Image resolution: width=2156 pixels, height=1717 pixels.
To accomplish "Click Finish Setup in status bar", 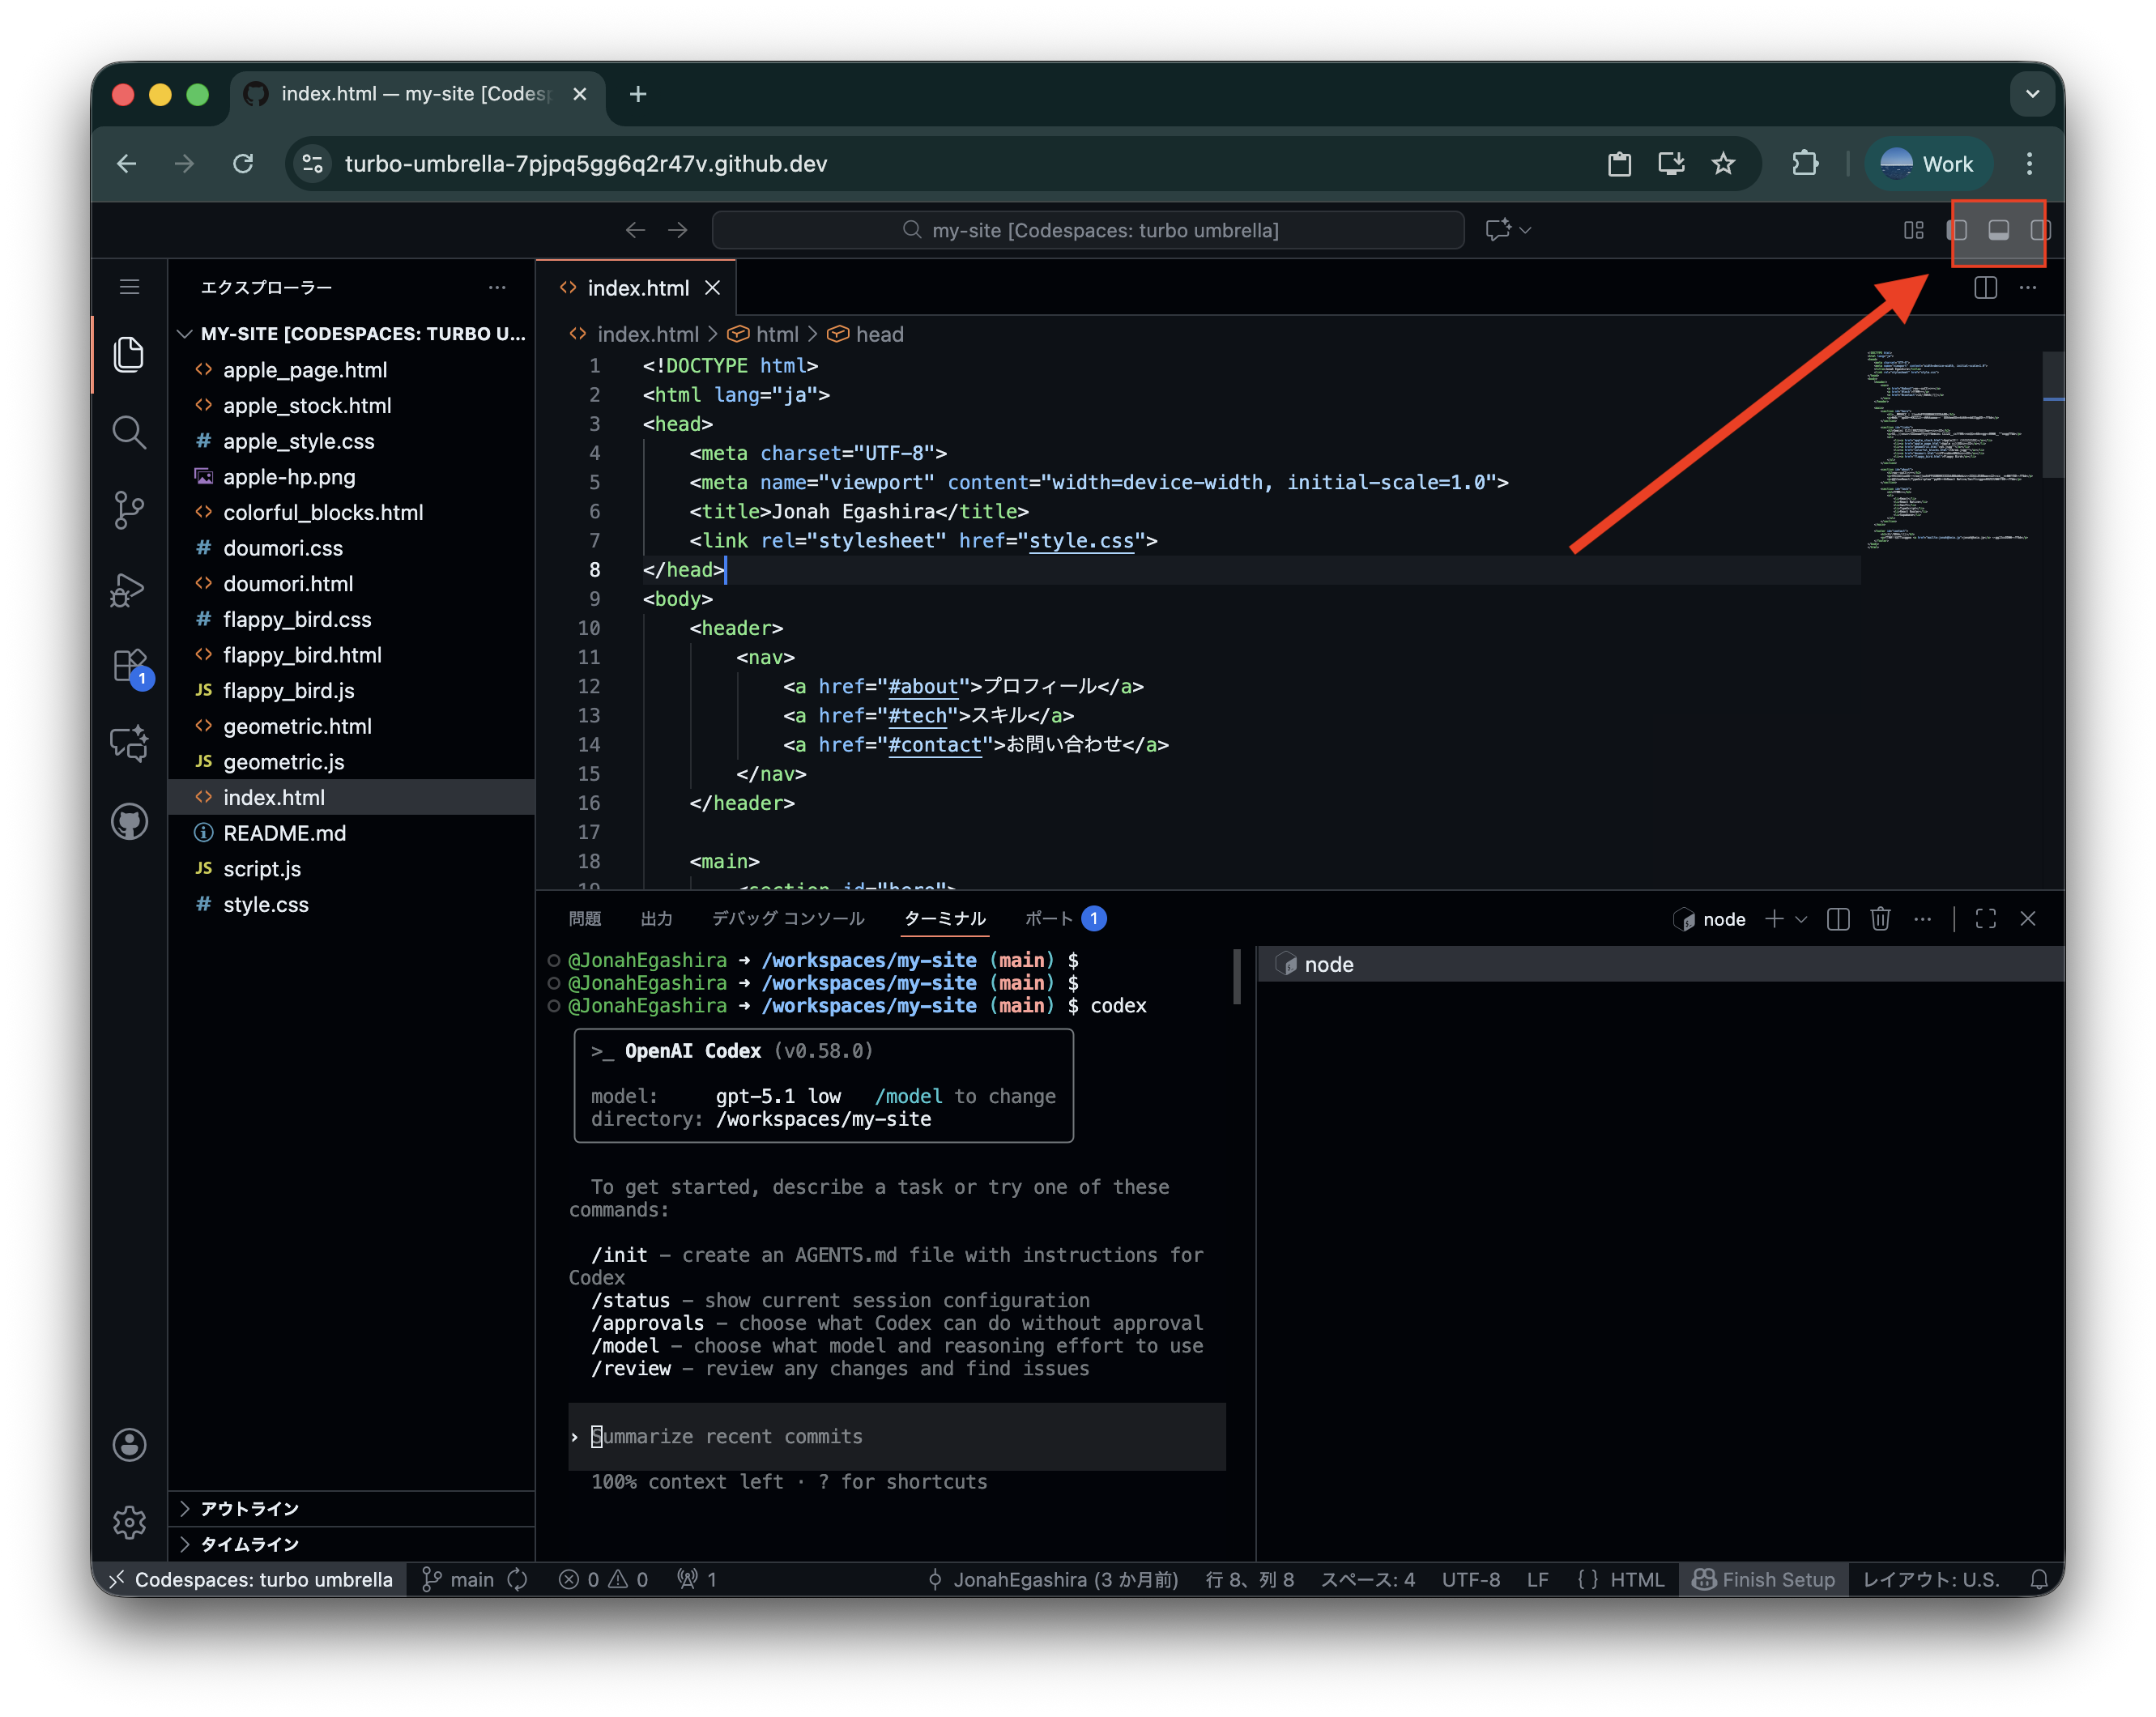I will coord(1765,1579).
